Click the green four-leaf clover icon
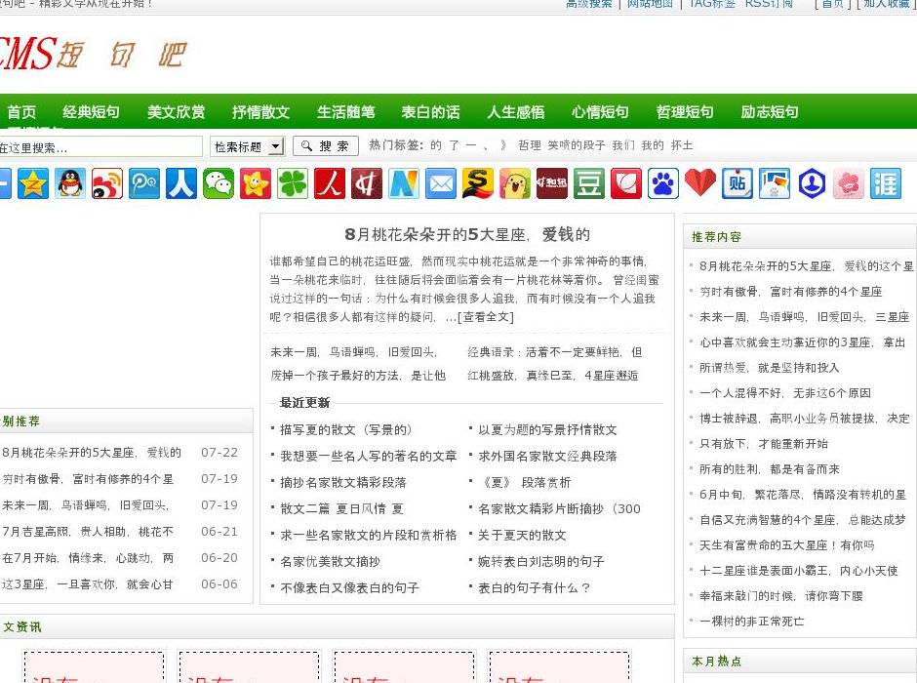The width and height of the screenshot is (917, 683). pos(293,183)
